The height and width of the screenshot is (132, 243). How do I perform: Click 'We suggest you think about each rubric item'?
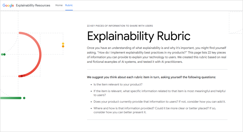point(151,77)
